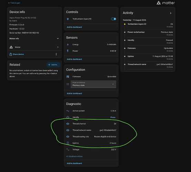This screenshot has height=172, width=191.
Task: Open the Thread channel 24 row
Action: [91, 124]
